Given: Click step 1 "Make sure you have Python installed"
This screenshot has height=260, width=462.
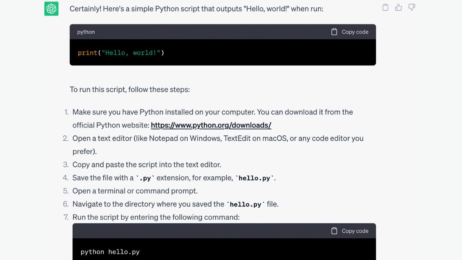Looking at the screenshot, I should tap(213, 118).
